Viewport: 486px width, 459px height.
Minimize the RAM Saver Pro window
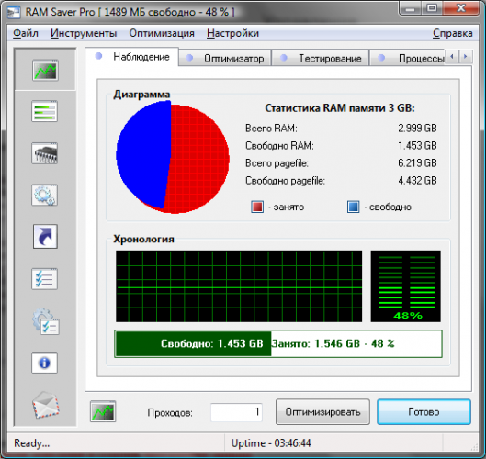[411, 8]
